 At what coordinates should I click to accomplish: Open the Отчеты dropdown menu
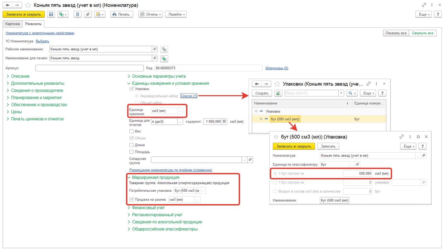pyautogui.click(x=151, y=14)
